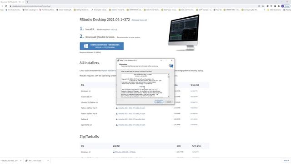Open the New Tab bookmark
The width and height of the screenshot is (291, 164).
click(217, 10)
